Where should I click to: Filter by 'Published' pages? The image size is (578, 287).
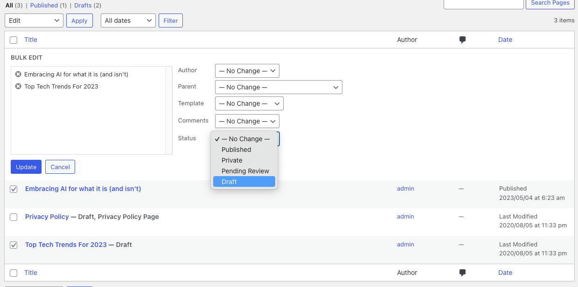click(44, 6)
